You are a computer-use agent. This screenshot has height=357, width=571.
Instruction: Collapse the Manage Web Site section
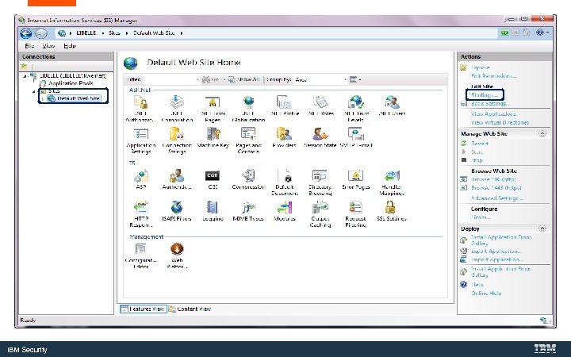[542, 134]
